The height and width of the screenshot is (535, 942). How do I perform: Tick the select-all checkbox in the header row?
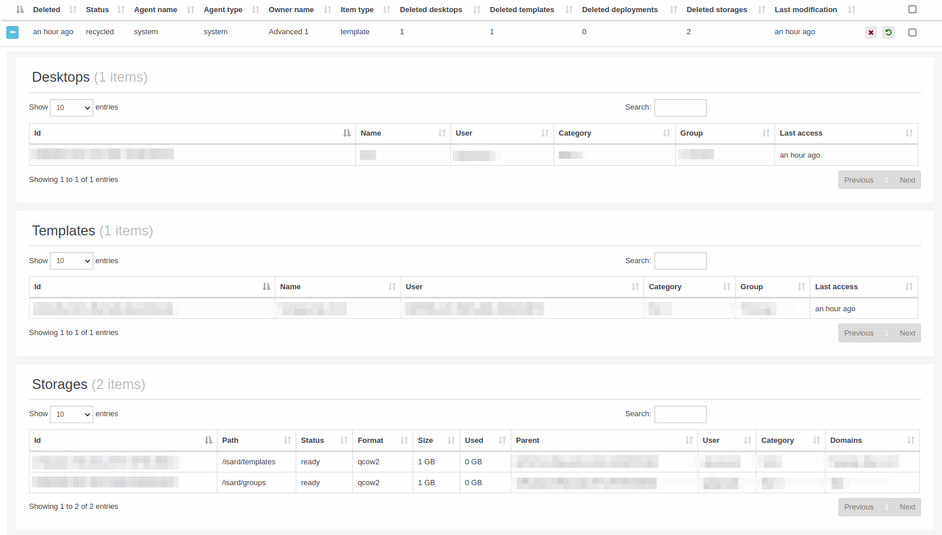pyautogui.click(x=912, y=9)
